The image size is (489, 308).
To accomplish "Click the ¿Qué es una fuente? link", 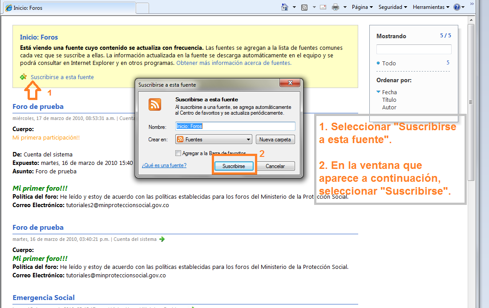I will (164, 165).
